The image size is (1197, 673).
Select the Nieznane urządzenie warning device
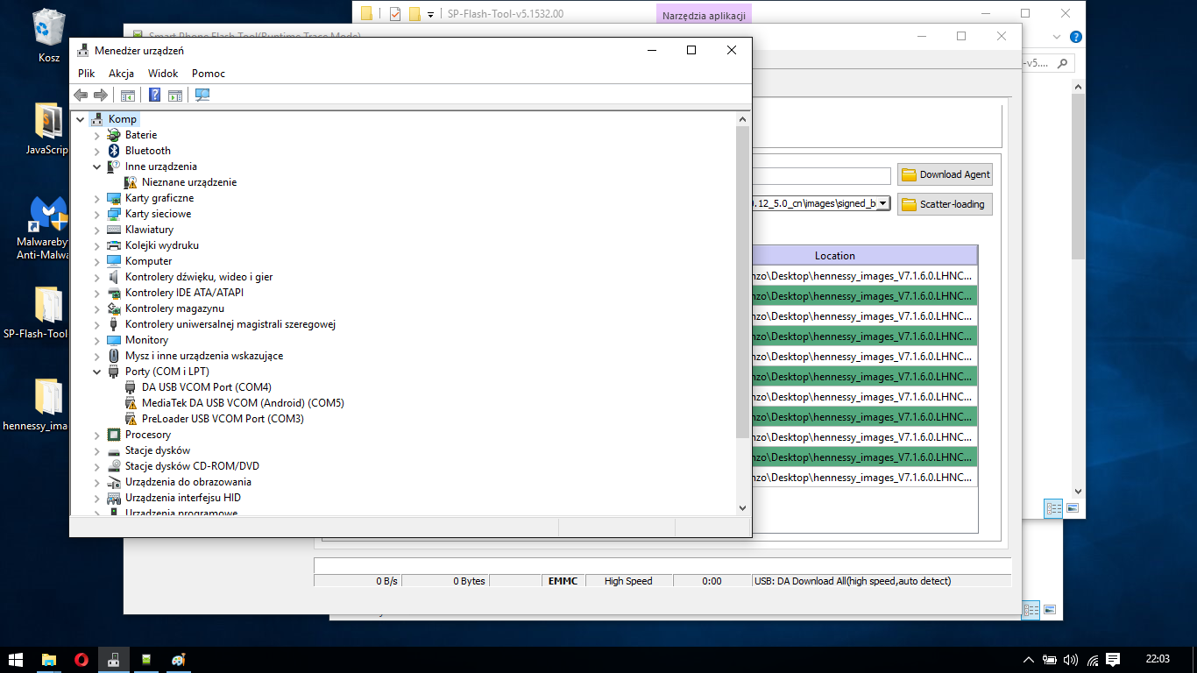(x=188, y=182)
